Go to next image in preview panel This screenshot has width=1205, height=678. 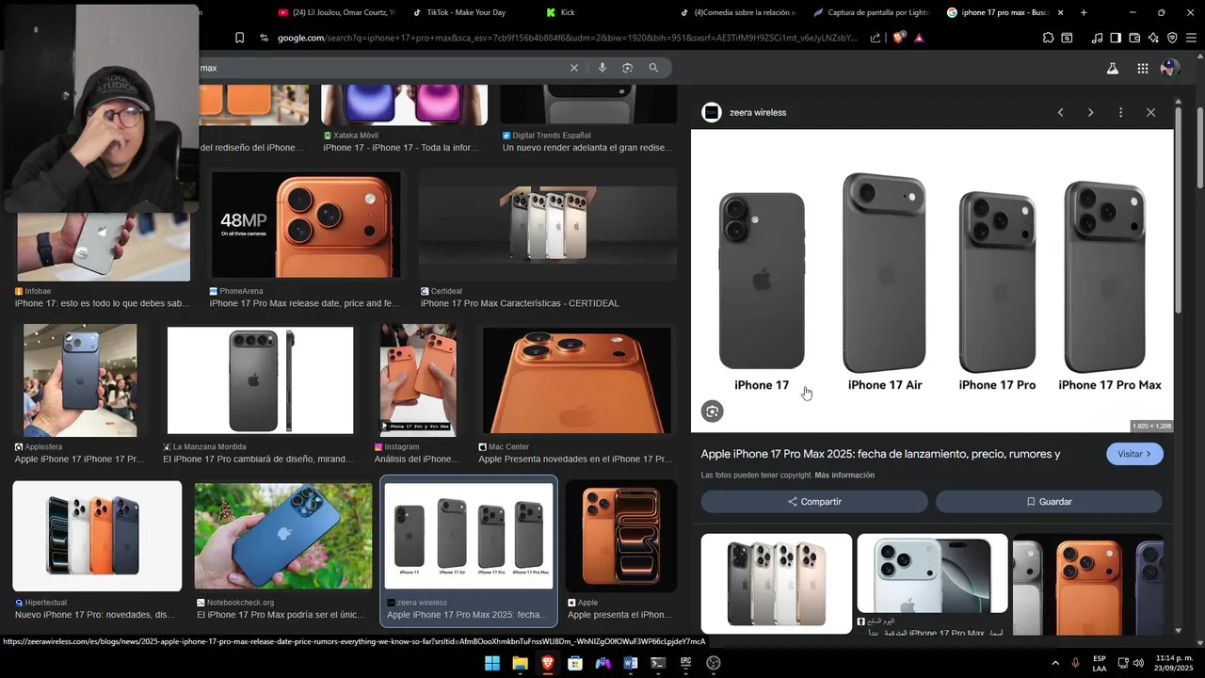(1090, 112)
